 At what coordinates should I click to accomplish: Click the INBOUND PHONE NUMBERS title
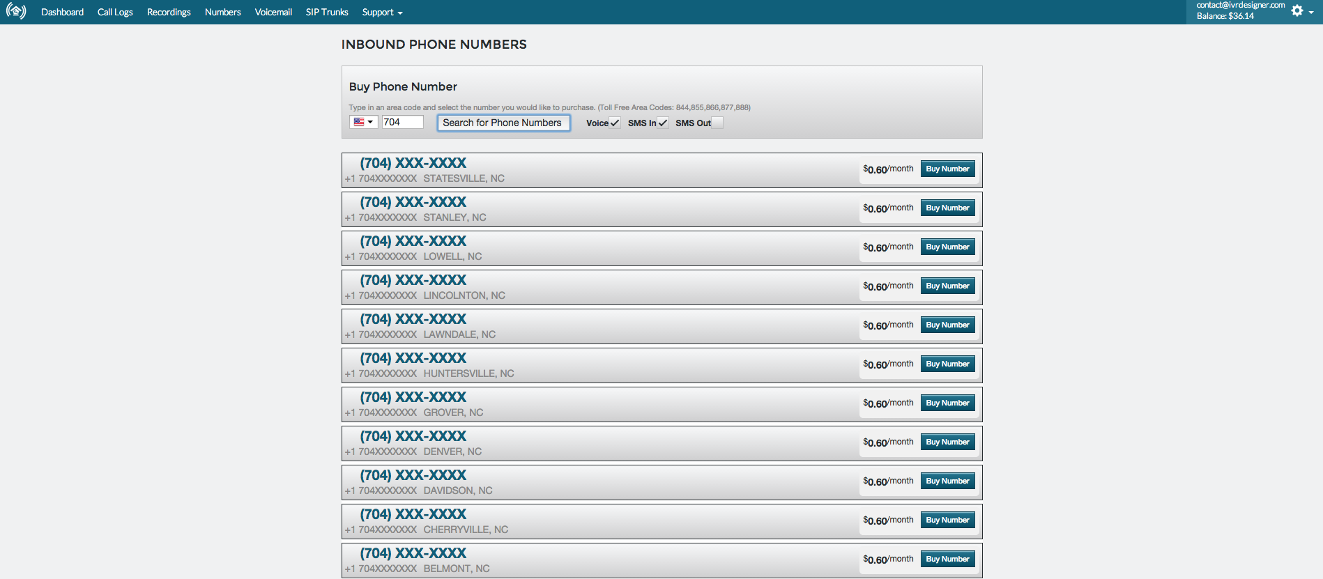click(x=434, y=45)
